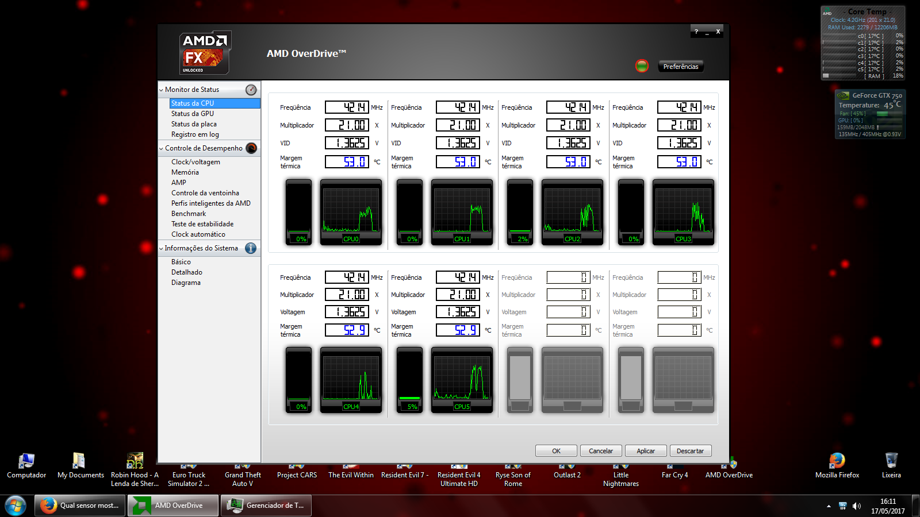
Task: Click the Descartar button
Action: pos(690,451)
